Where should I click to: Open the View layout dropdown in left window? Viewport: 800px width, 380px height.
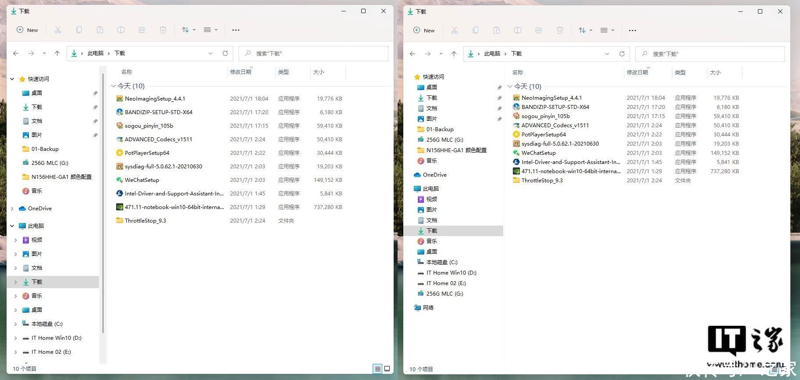coord(211,30)
